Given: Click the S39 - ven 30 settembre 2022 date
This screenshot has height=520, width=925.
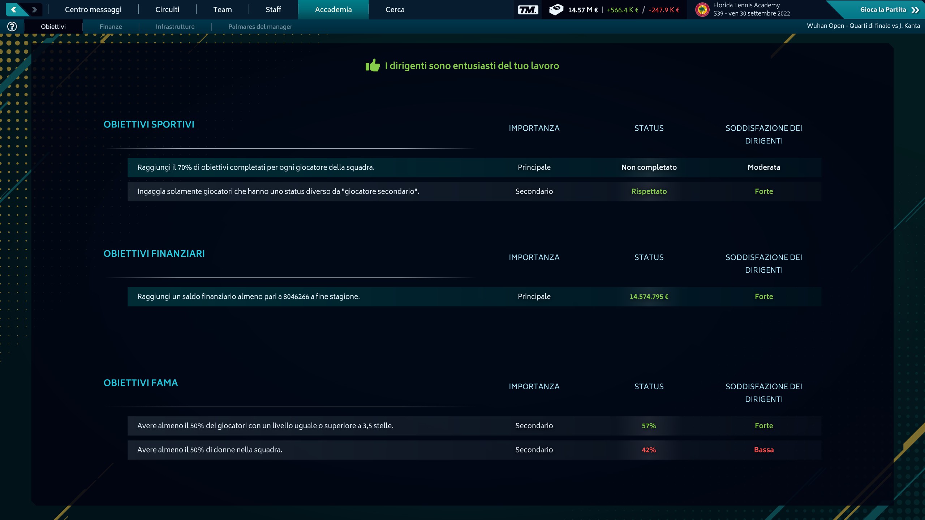Looking at the screenshot, I should pyautogui.click(x=752, y=13).
